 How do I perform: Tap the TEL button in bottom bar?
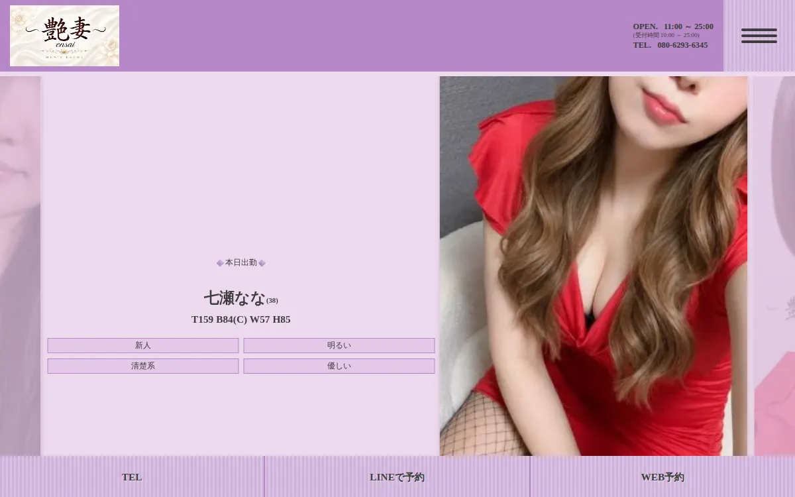click(132, 477)
